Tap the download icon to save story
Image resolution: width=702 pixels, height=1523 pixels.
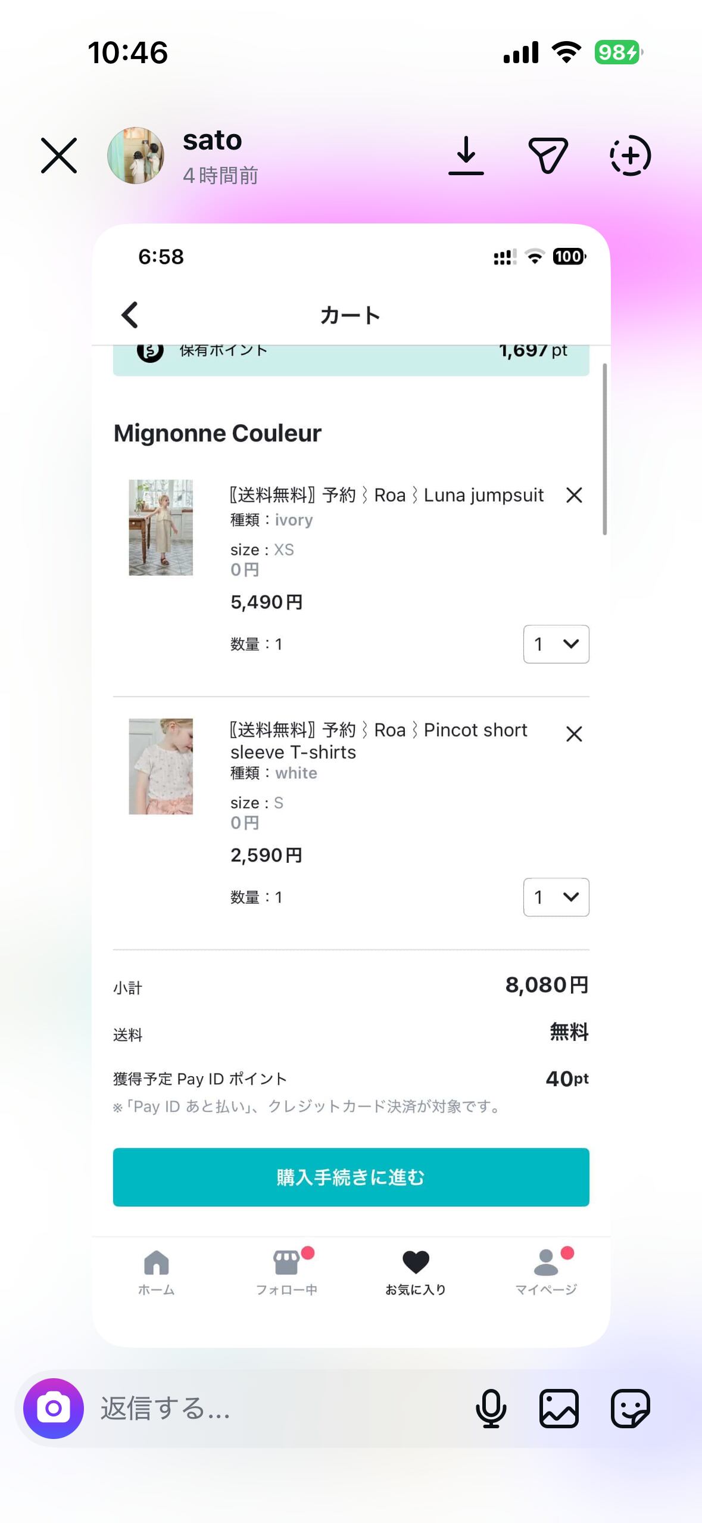(466, 156)
